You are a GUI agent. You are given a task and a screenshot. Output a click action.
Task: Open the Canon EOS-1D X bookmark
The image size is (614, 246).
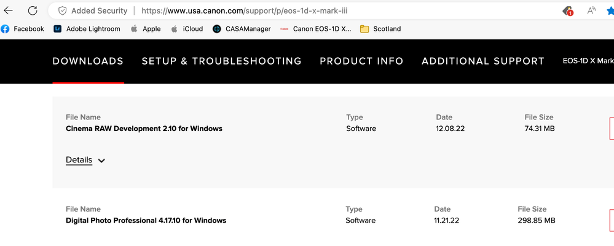[316, 28]
